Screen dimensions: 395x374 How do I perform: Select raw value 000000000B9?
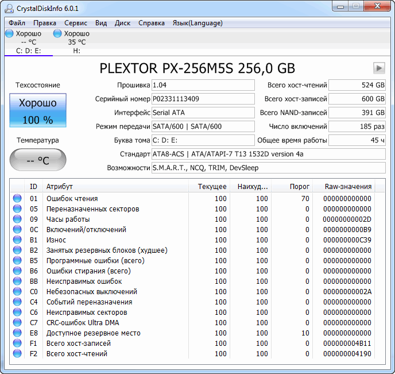347,230
